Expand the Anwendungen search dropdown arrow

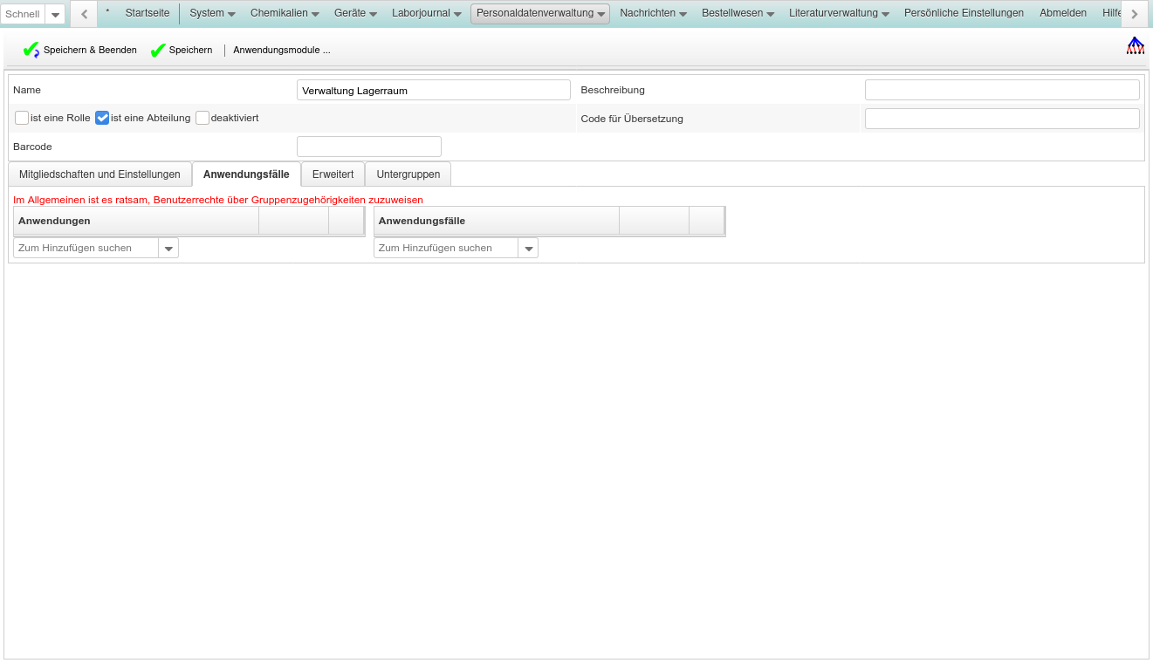click(x=168, y=249)
